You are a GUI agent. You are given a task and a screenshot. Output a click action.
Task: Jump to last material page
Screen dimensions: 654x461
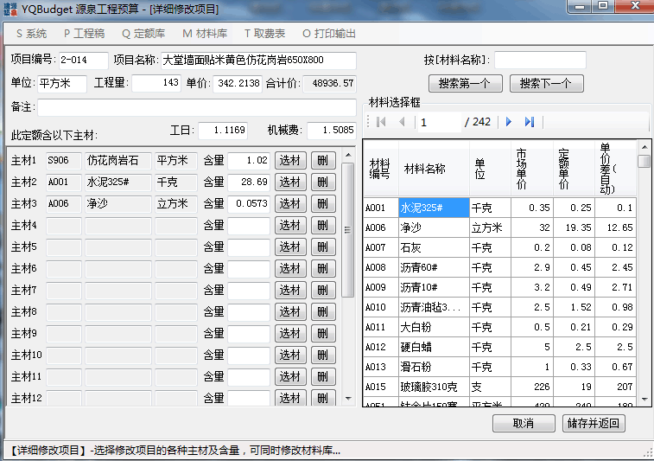pyautogui.click(x=530, y=122)
